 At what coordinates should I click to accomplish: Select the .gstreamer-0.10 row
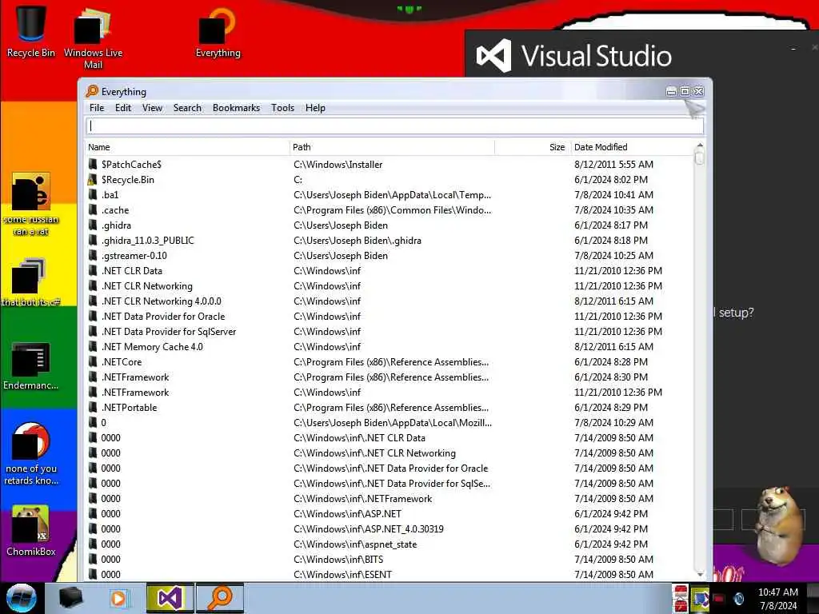390,255
